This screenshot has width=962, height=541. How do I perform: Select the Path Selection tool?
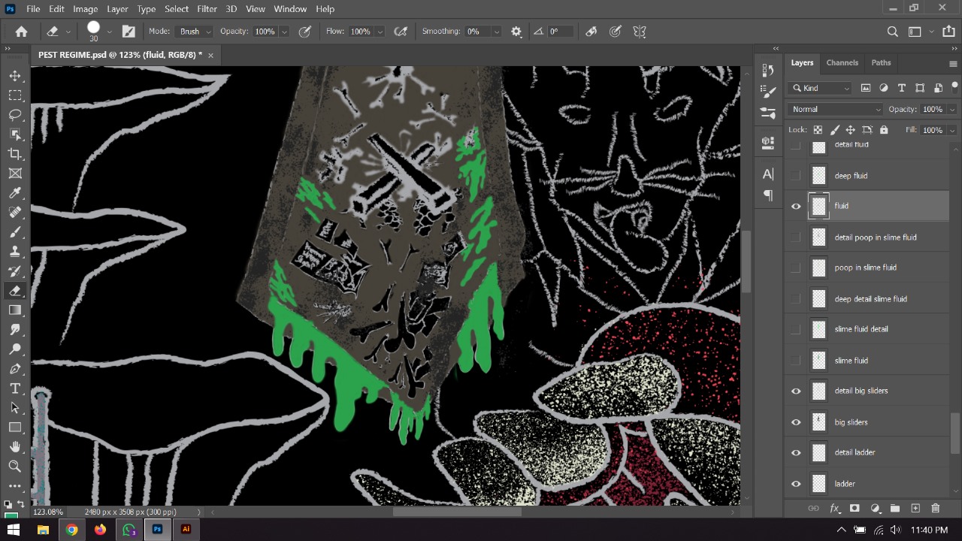point(15,408)
